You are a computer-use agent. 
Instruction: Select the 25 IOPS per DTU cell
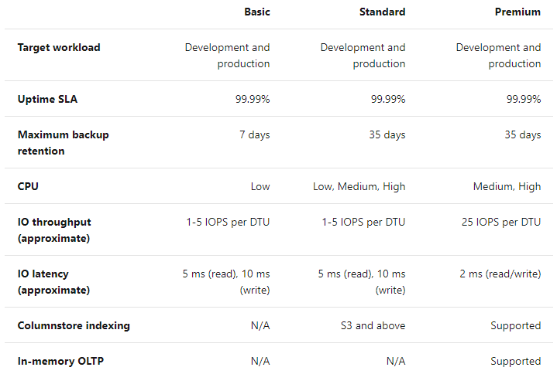coord(499,222)
